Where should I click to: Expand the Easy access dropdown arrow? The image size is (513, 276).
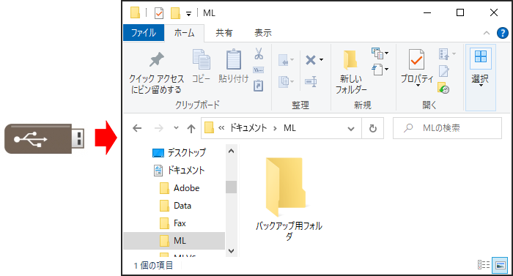coord(386,69)
